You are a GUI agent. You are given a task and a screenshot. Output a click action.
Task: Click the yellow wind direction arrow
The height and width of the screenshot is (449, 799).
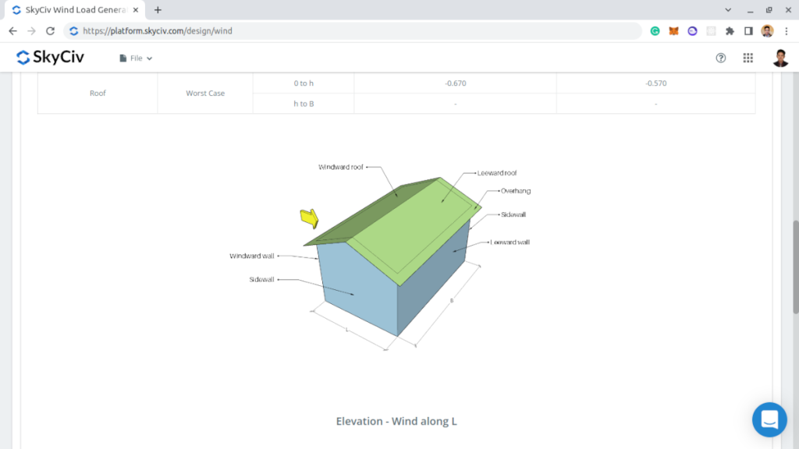(x=310, y=219)
